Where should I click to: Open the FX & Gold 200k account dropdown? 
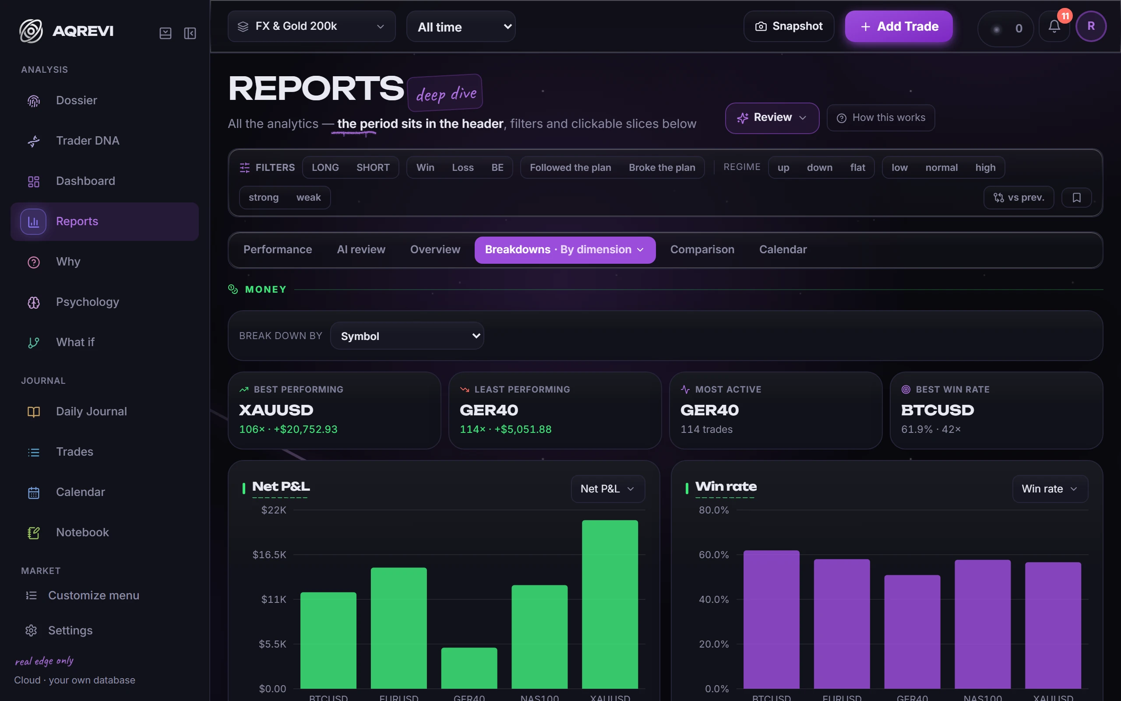[312, 26]
